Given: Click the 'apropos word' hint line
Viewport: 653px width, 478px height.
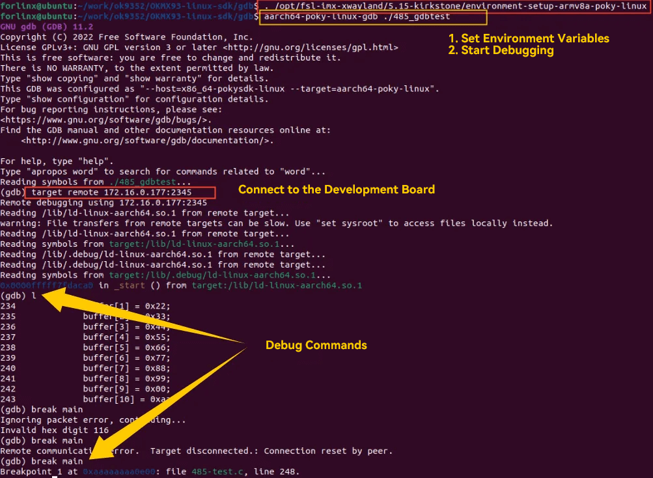Looking at the screenshot, I should [x=163, y=172].
